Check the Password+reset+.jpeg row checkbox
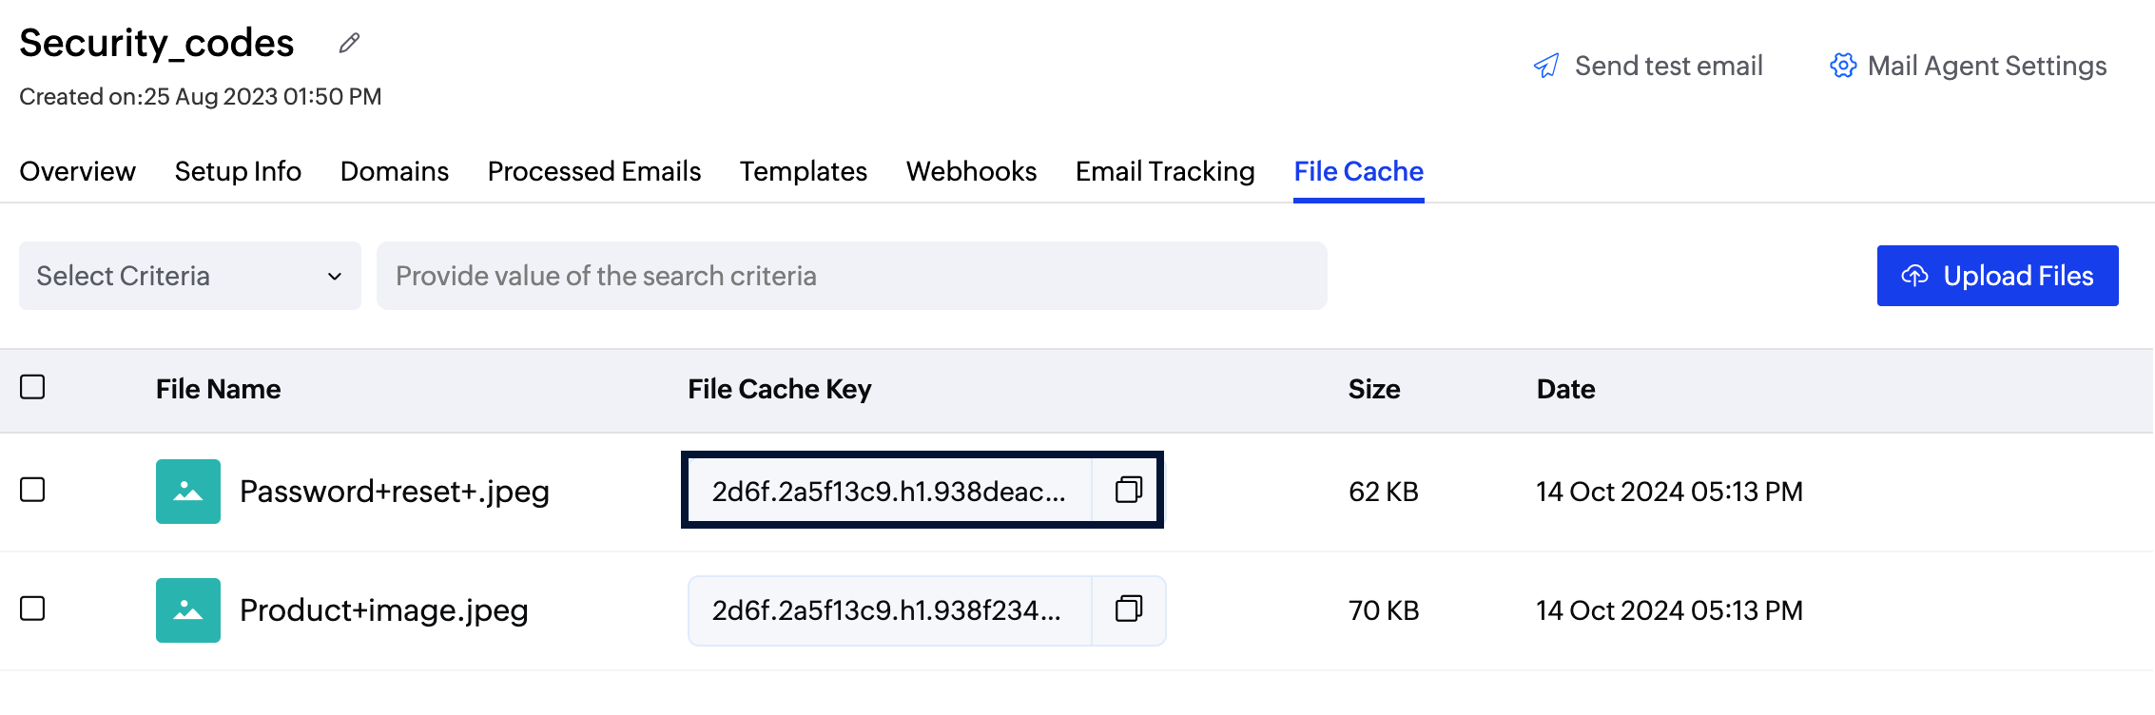This screenshot has height=715, width=2155. click(x=32, y=490)
